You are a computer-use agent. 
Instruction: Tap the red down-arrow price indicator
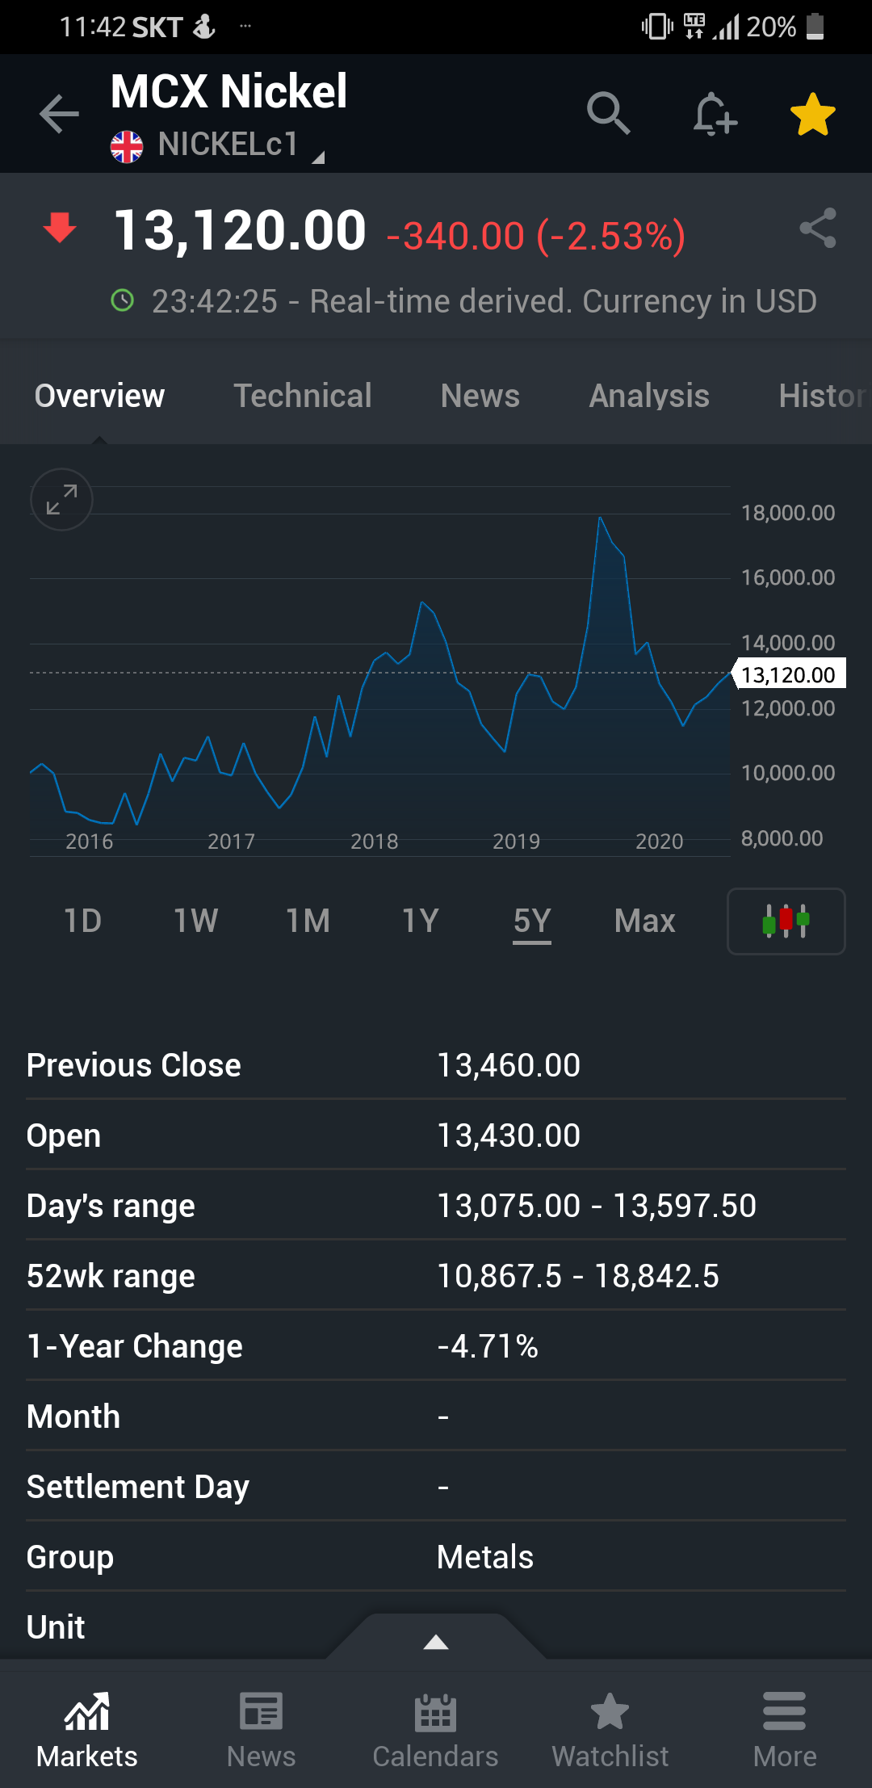60,228
